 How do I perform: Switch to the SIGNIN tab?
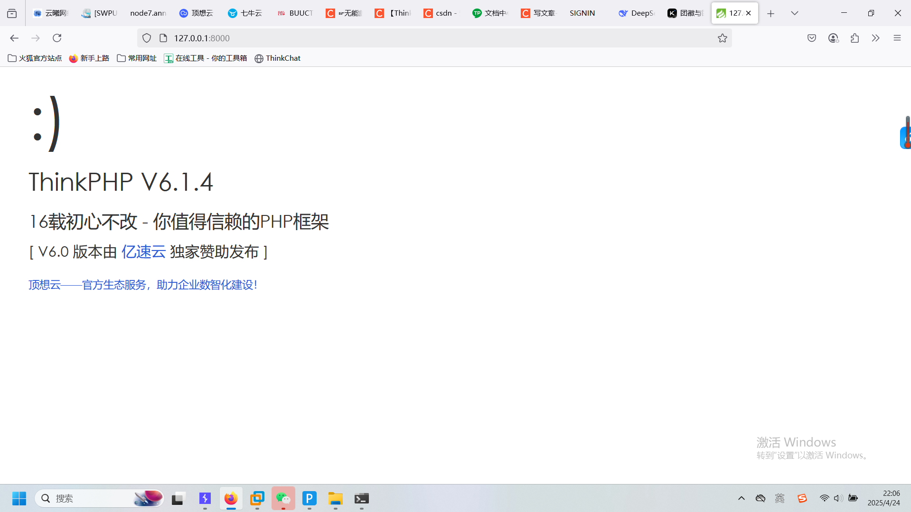click(587, 13)
